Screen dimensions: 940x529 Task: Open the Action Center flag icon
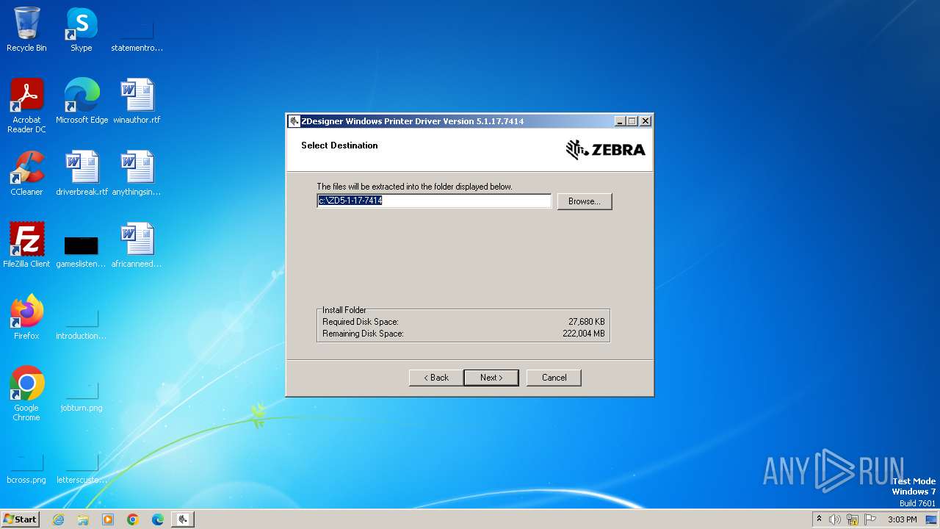[x=870, y=519]
